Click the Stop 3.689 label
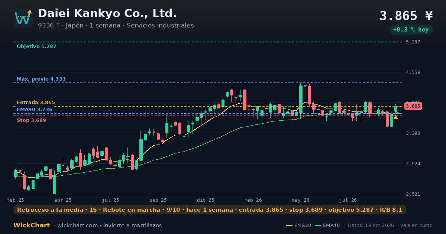 (x=31, y=120)
